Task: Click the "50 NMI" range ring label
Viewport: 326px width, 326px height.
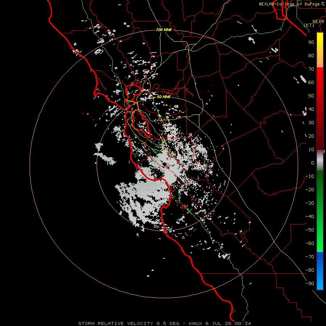Action: pos(164,97)
